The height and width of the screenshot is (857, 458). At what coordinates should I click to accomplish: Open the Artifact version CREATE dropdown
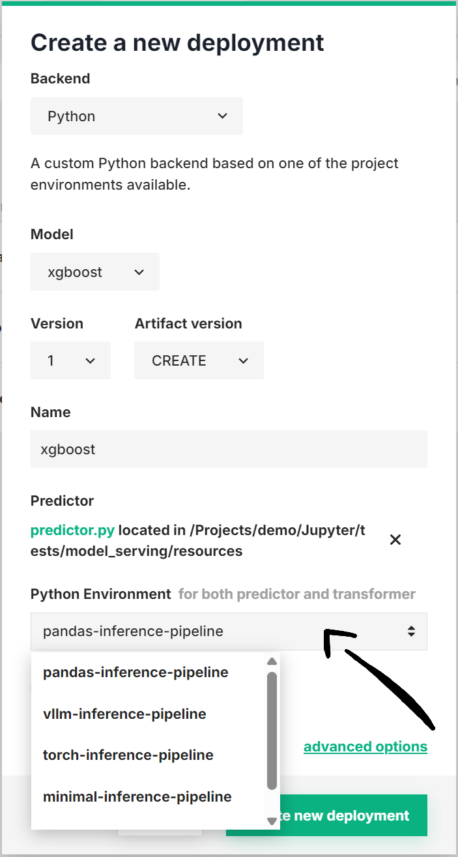(199, 360)
